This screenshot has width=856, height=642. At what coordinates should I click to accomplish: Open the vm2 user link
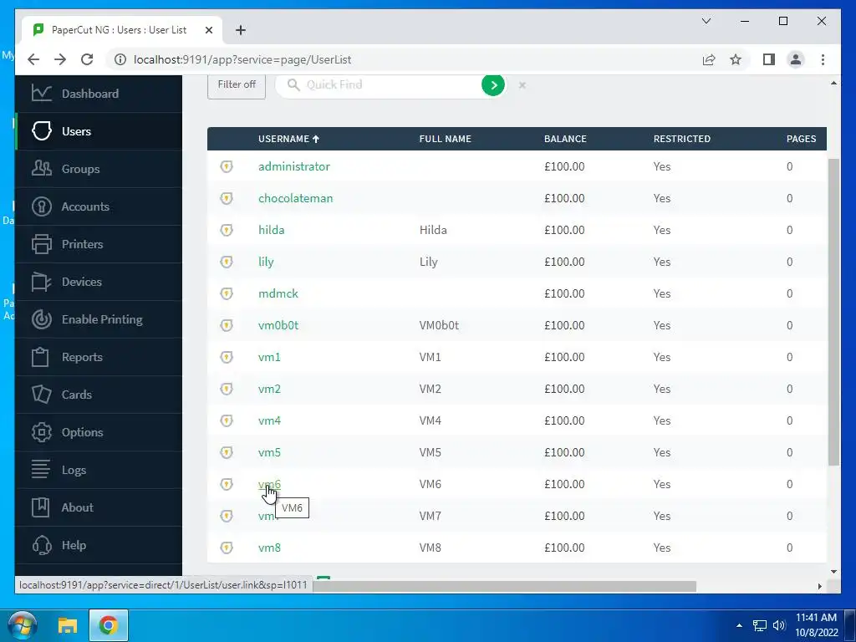point(269,389)
